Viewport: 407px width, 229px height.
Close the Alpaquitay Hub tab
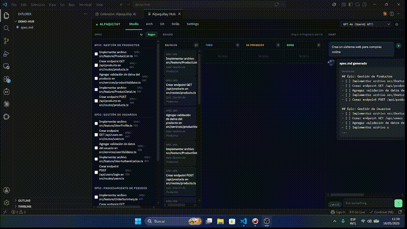click(180, 14)
